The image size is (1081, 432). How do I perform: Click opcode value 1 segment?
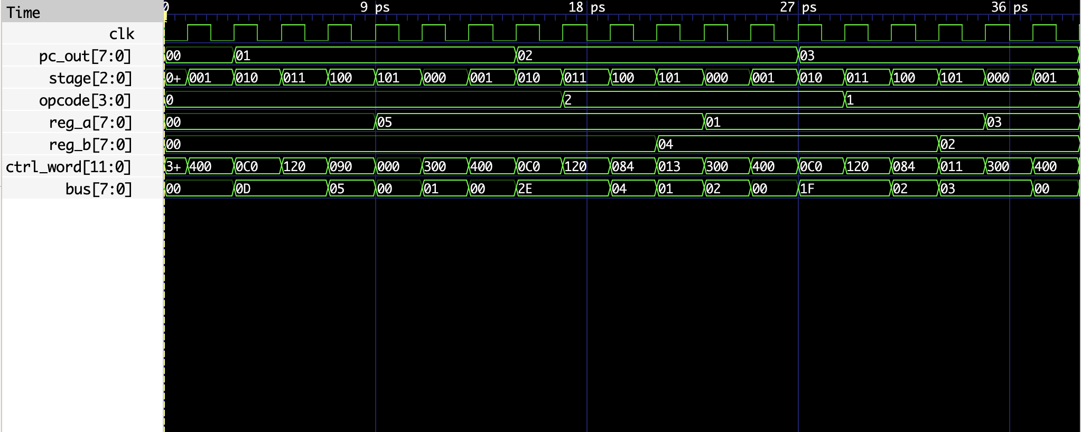pyautogui.click(x=962, y=100)
